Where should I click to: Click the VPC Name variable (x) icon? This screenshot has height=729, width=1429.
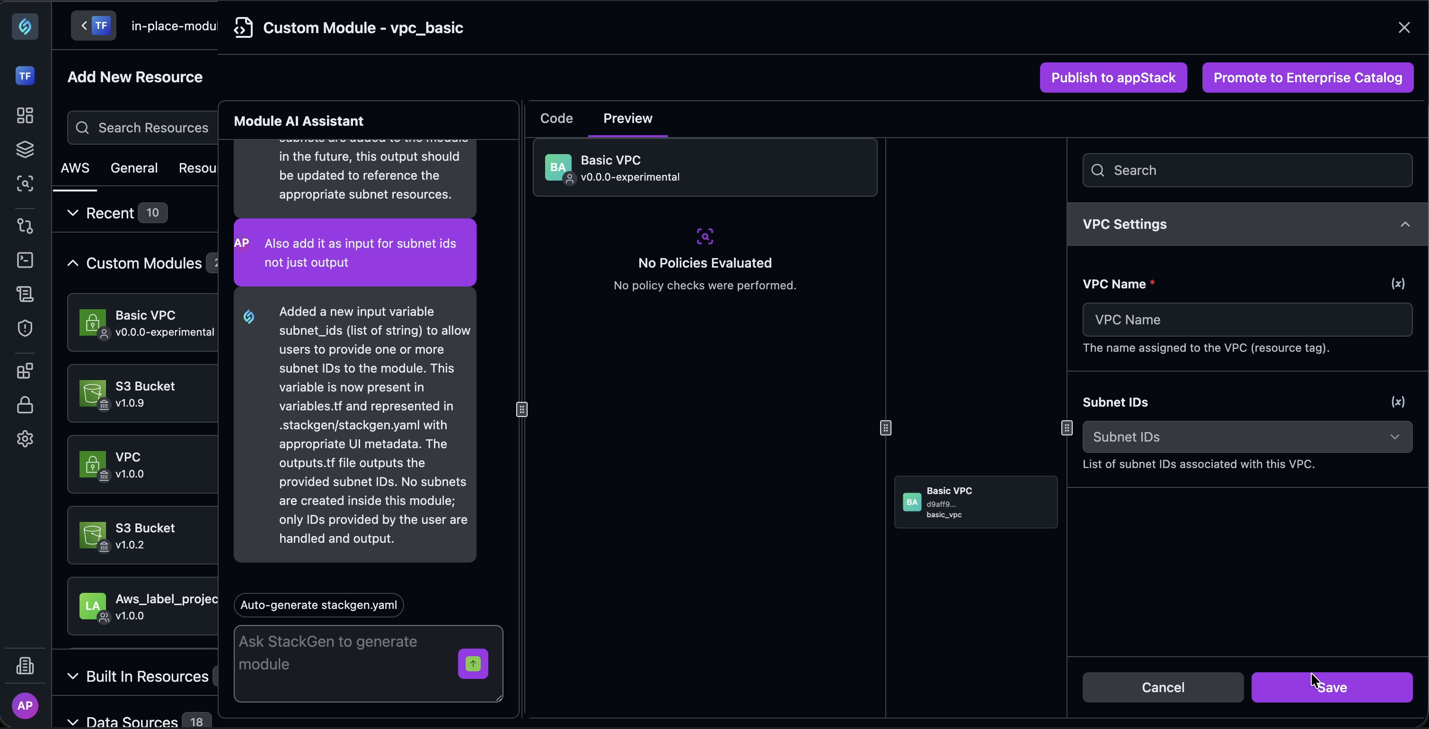click(x=1398, y=284)
